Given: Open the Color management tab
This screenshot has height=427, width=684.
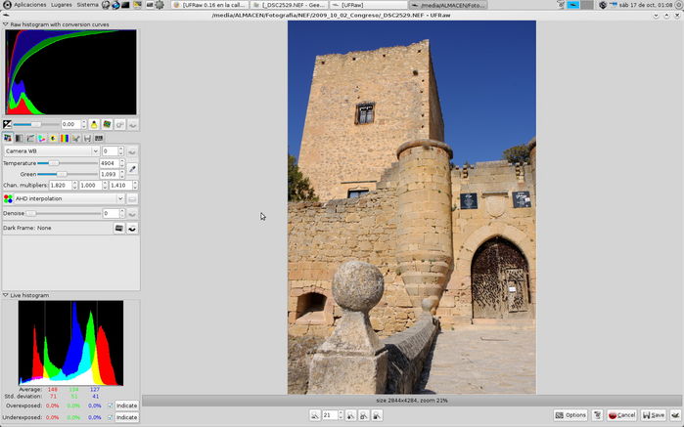Looking at the screenshot, I should pos(42,138).
